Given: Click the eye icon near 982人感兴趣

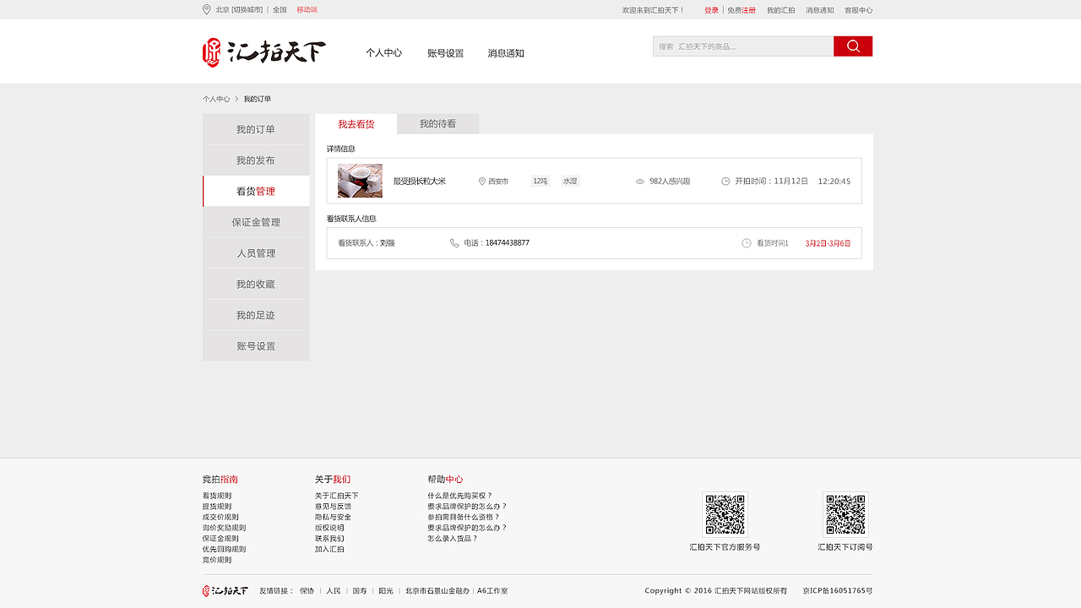Looking at the screenshot, I should 641,181.
